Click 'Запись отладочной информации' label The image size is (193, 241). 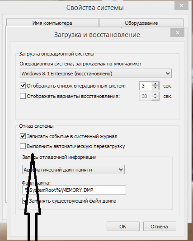[59, 157]
